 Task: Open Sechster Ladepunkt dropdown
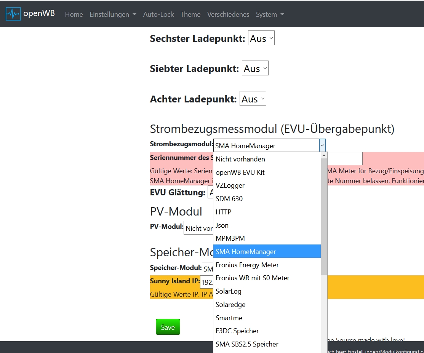coord(261,38)
